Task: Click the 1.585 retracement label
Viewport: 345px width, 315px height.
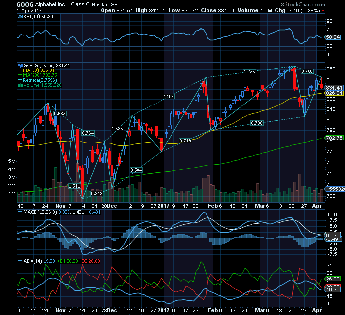Action: point(117,128)
